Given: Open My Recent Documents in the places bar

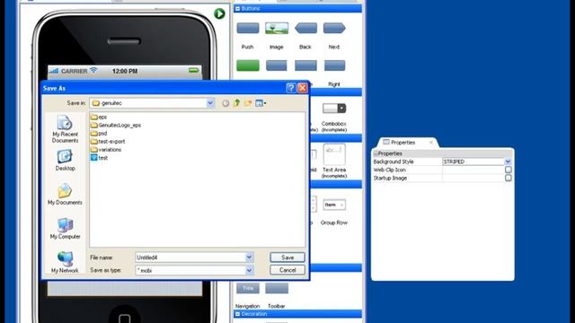Looking at the screenshot, I should [x=65, y=129].
